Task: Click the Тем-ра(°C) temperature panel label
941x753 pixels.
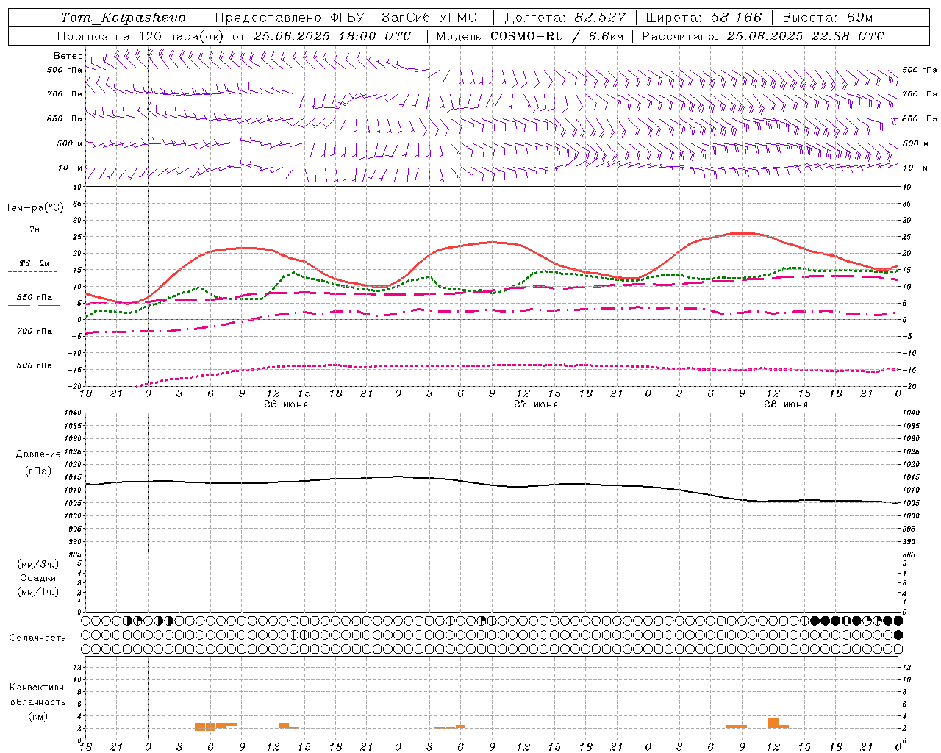Action: (x=35, y=208)
